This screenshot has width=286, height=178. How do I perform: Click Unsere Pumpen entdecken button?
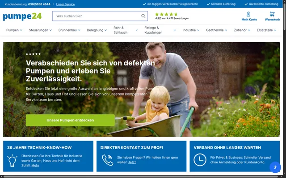pyautogui.click(x=70, y=120)
